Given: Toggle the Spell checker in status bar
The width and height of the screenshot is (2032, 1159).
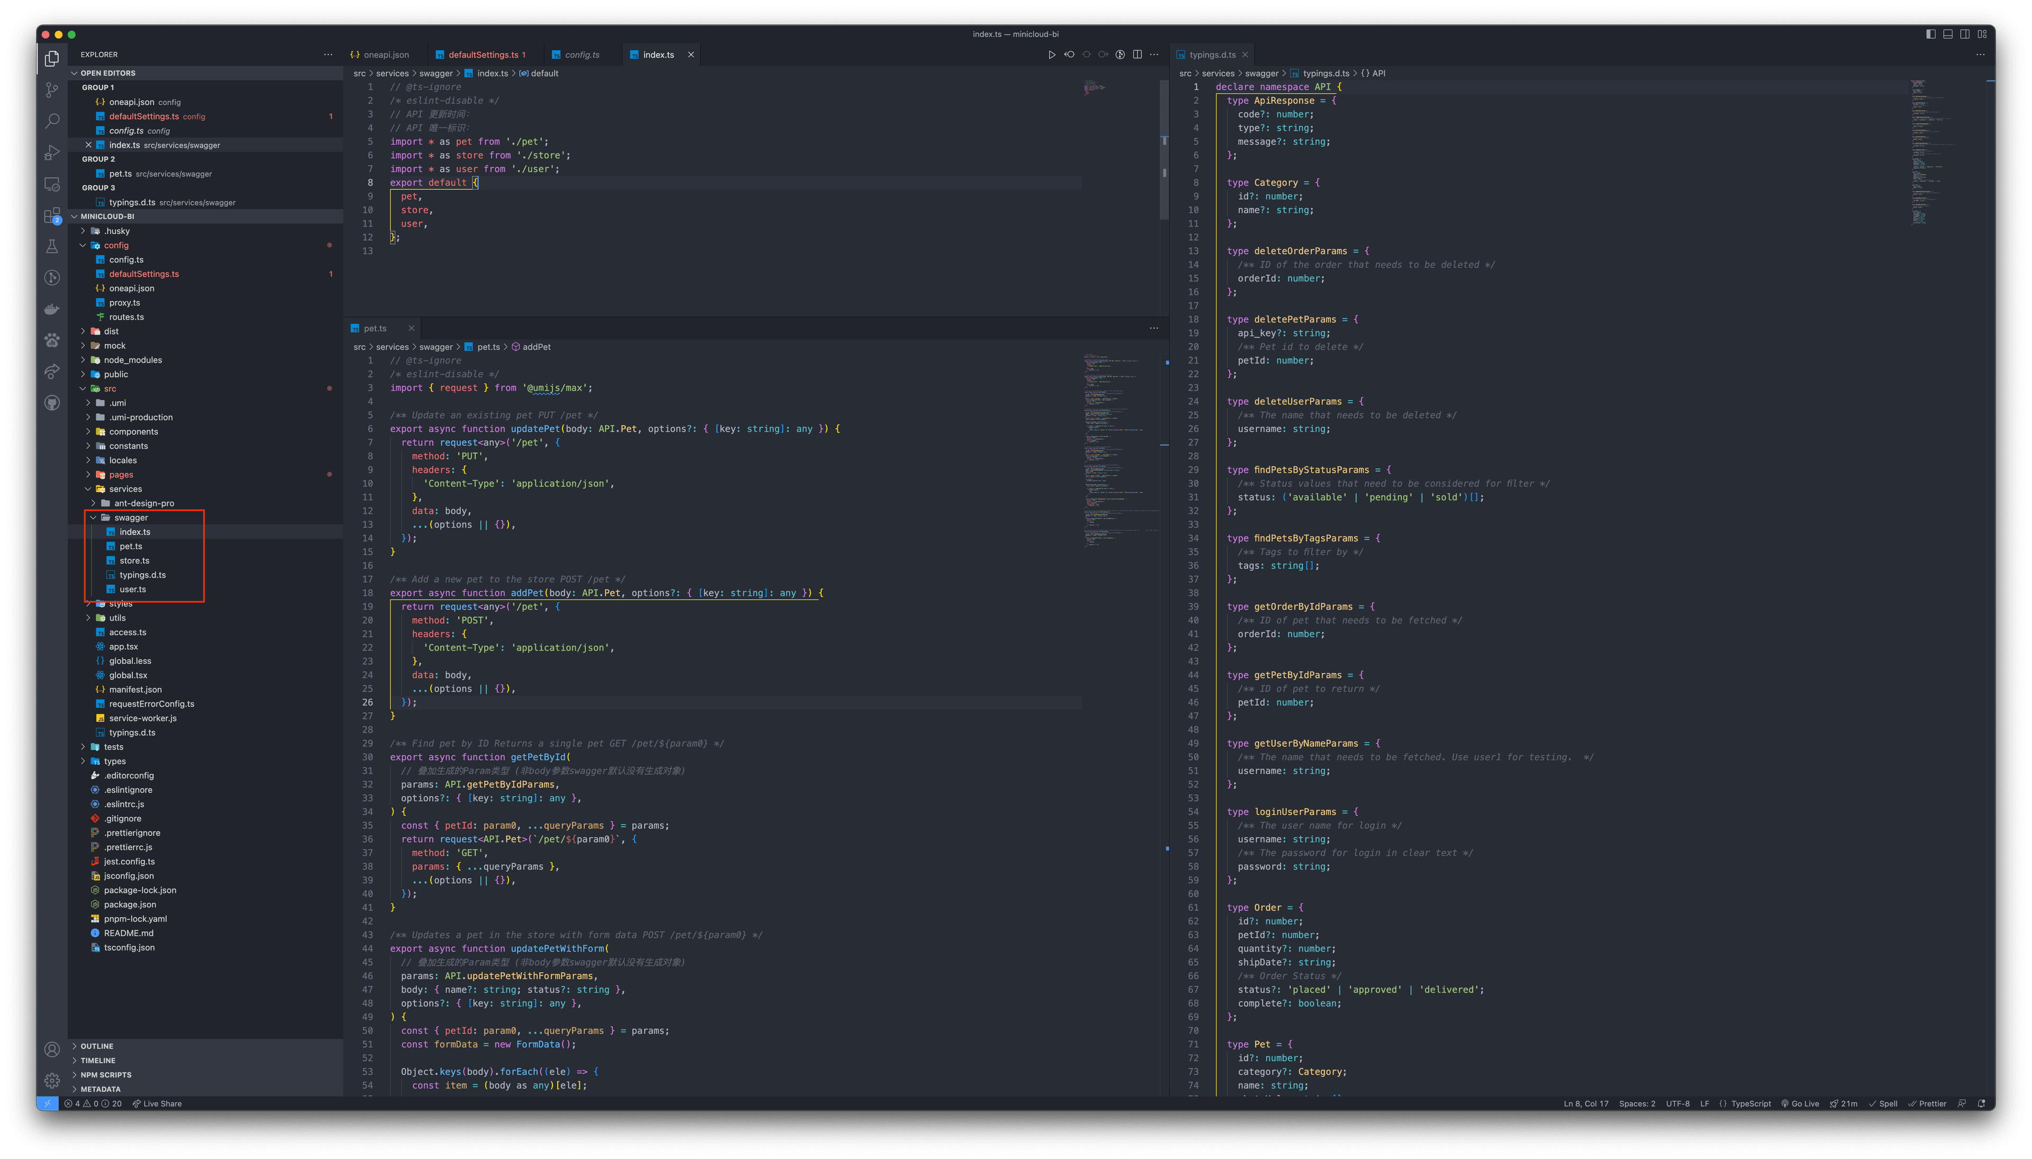Looking at the screenshot, I should pos(1883,1104).
